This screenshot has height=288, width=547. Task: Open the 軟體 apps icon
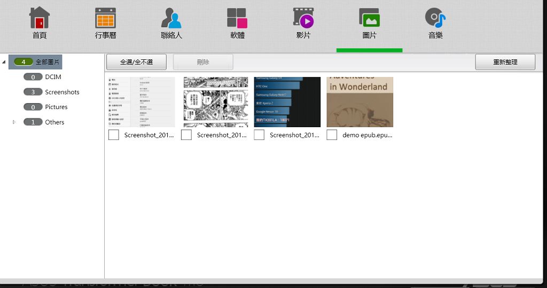pyautogui.click(x=237, y=22)
